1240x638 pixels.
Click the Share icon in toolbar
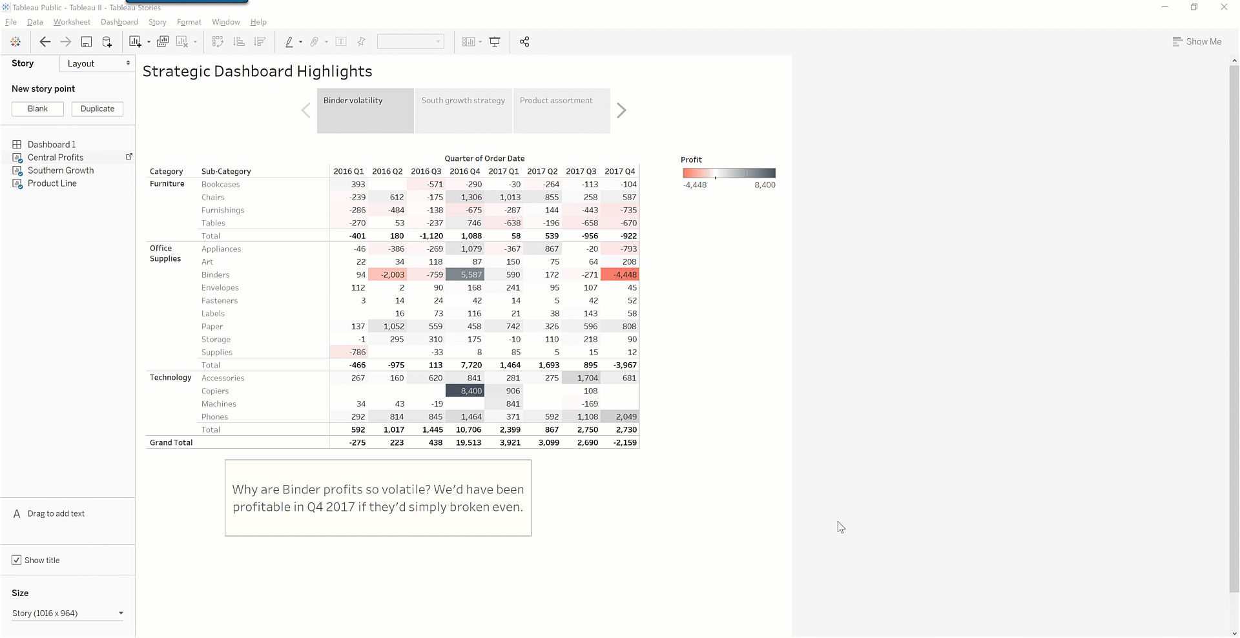tap(524, 42)
